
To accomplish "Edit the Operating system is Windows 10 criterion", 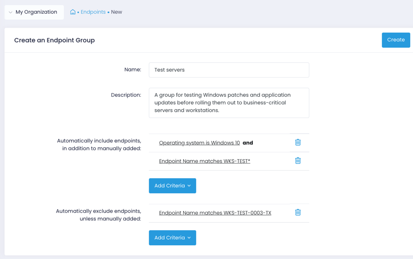I will pos(200,143).
